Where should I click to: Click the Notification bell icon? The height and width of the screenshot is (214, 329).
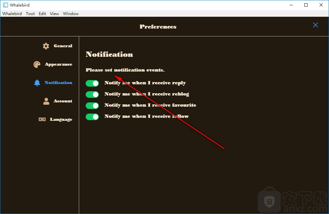point(37,83)
